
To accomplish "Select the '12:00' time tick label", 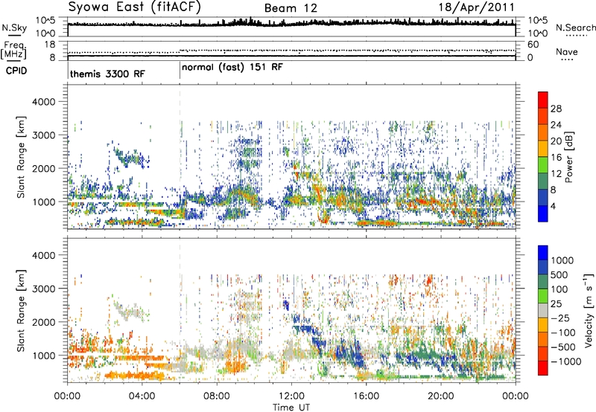I will pyautogui.click(x=291, y=396).
